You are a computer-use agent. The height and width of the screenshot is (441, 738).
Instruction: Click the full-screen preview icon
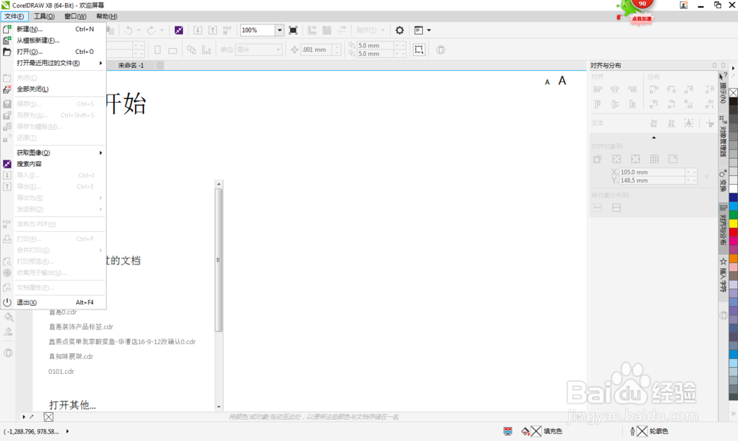coord(293,30)
